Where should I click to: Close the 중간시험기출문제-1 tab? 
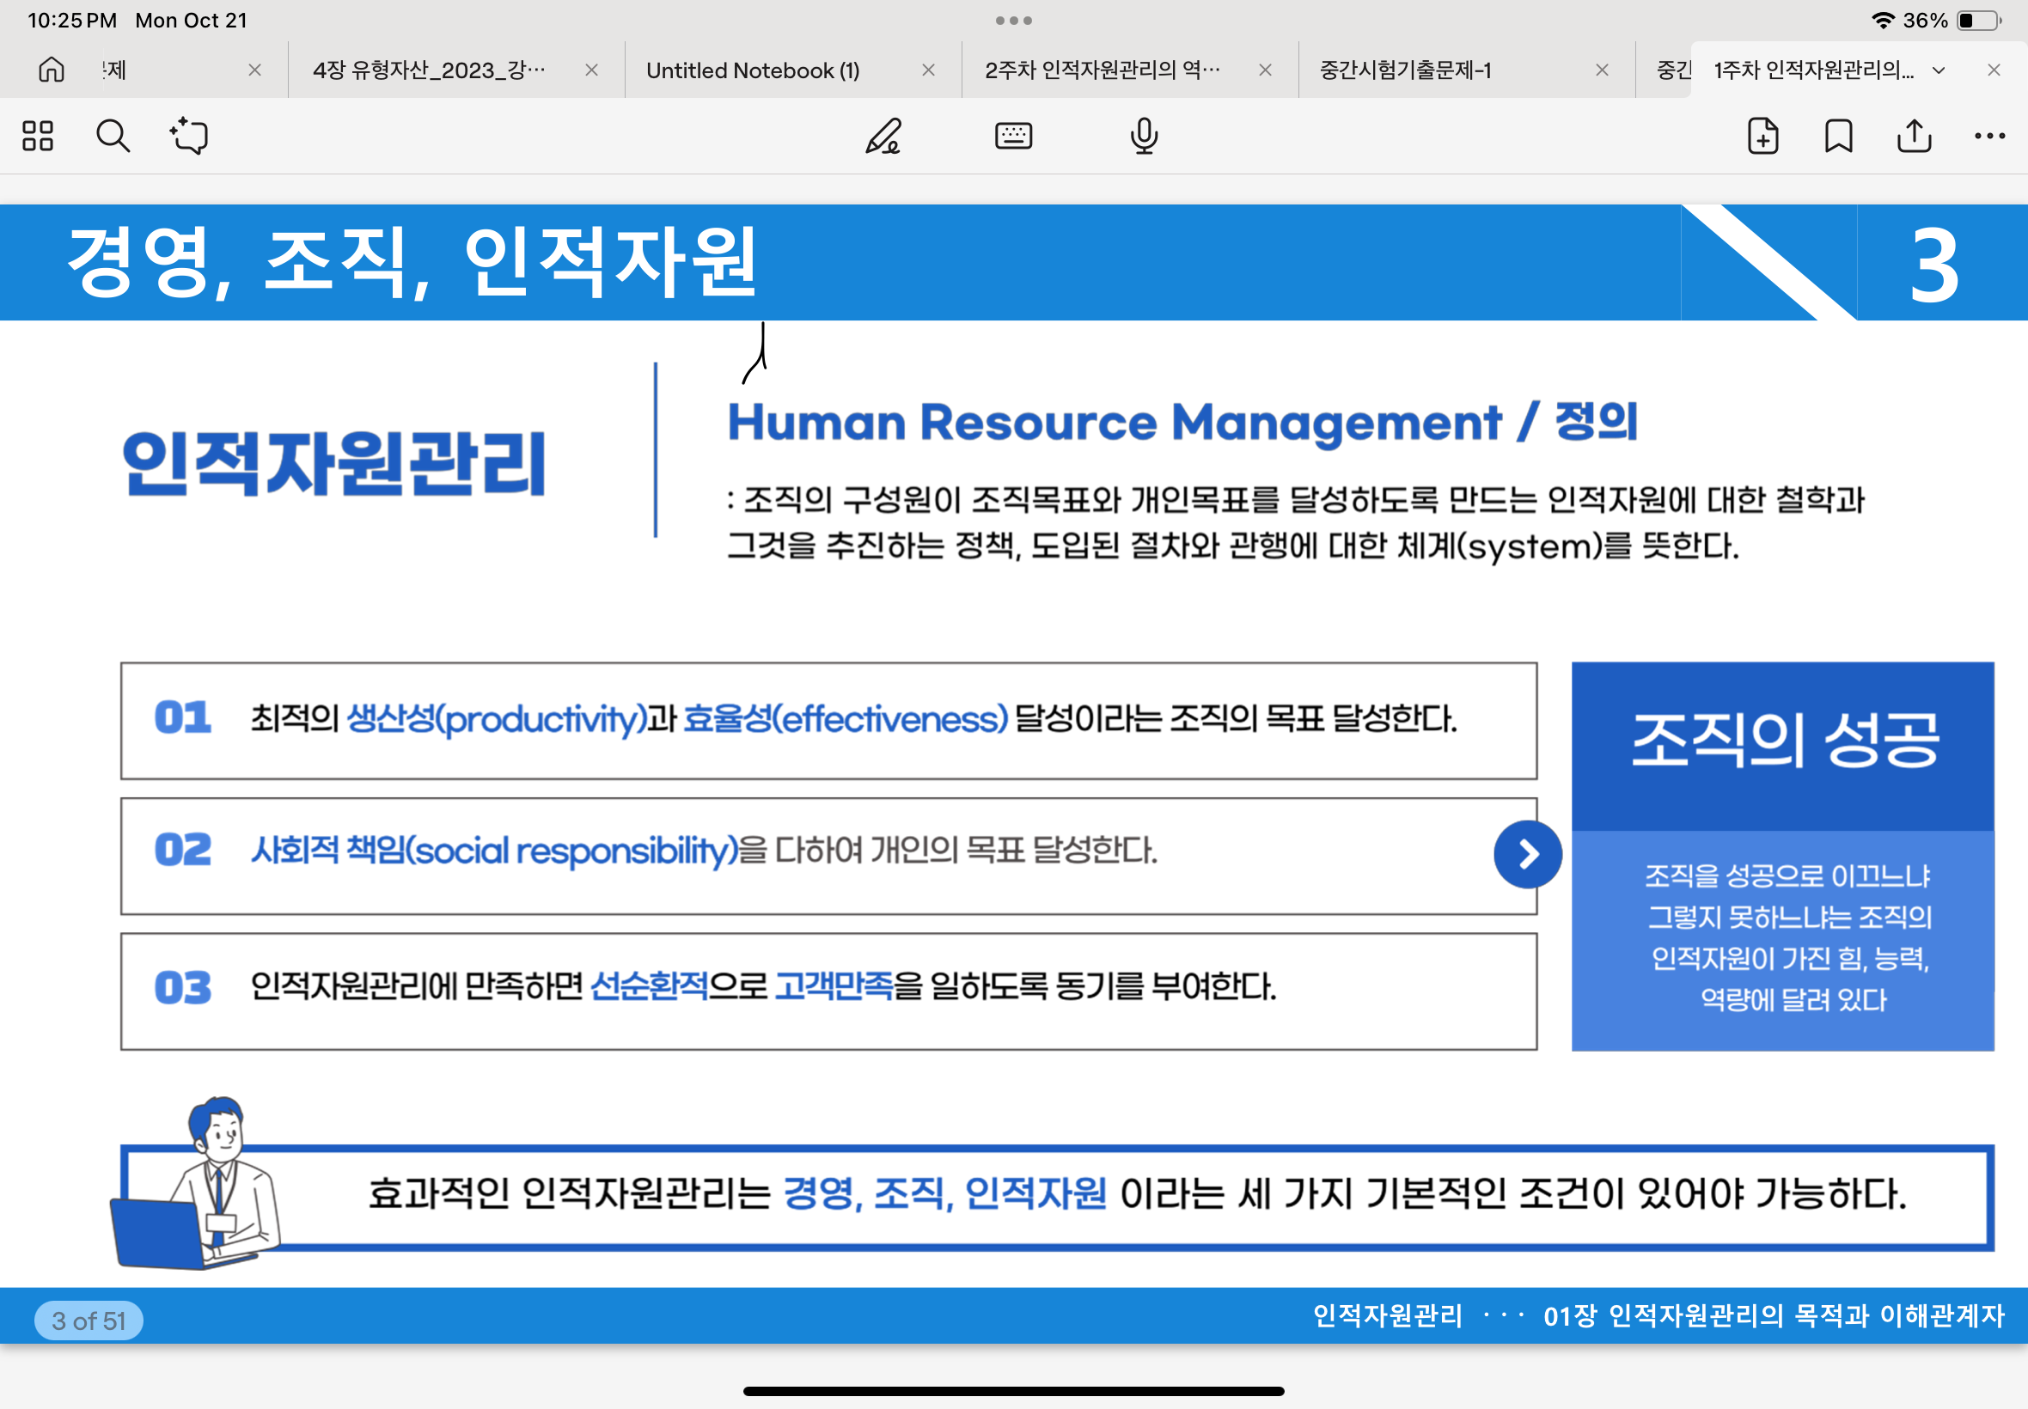point(1603,70)
